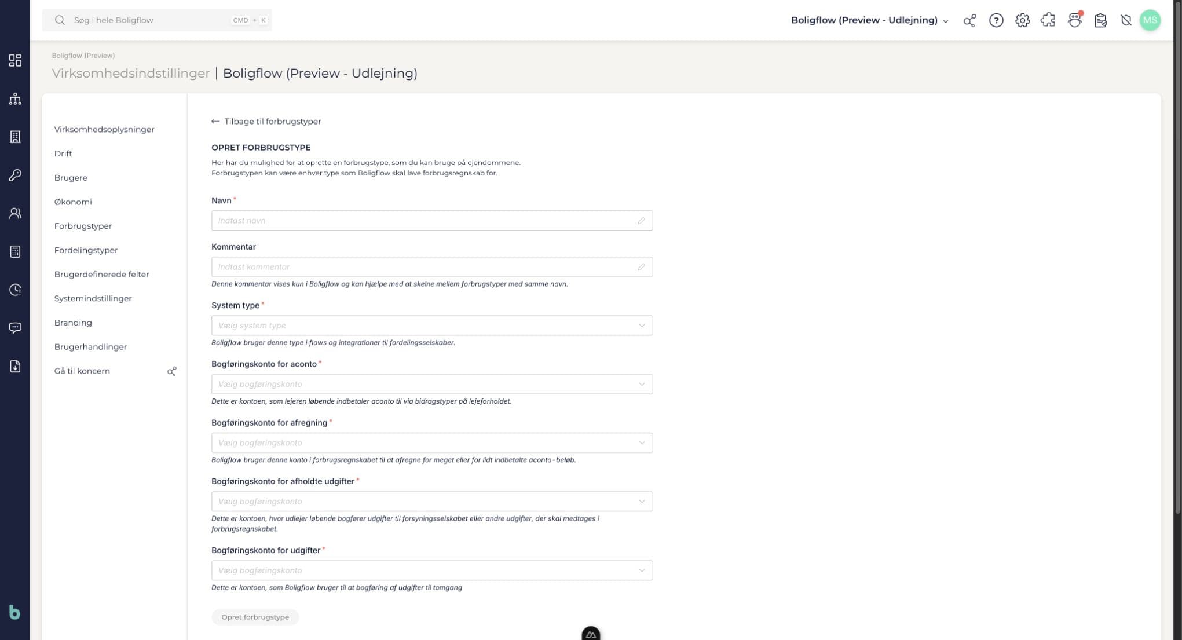Select Drift in settings menu
Screen dimensions: 1182x640
pyautogui.click(x=63, y=153)
